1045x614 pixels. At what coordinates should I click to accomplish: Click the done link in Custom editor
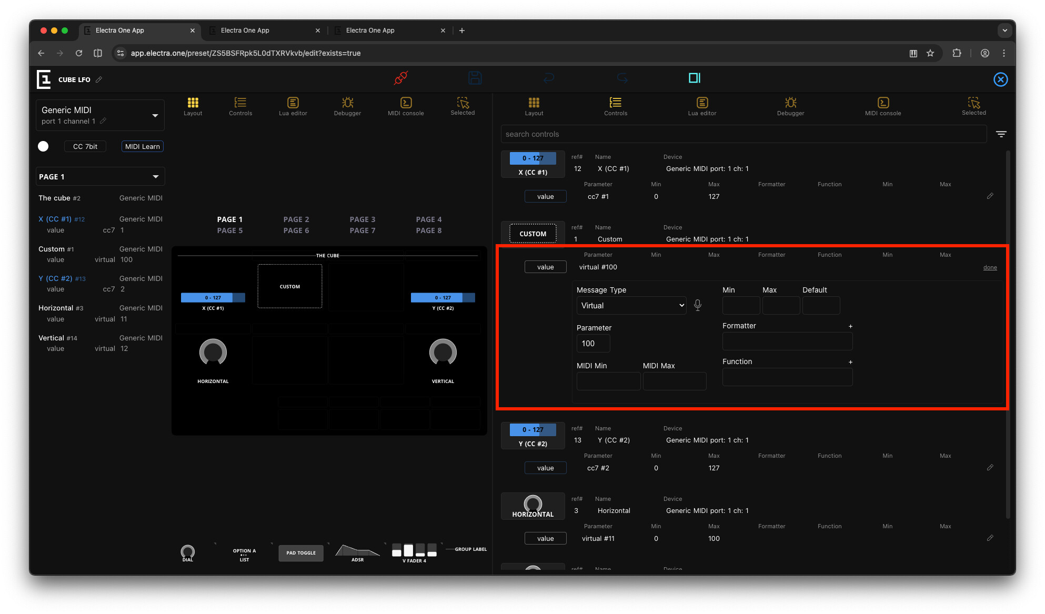coord(990,267)
